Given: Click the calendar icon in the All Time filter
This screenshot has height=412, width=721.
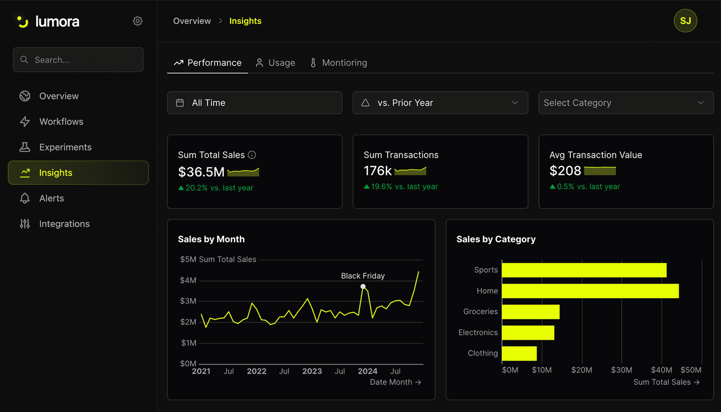Looking at the screenshot, I should pyautogui.click(x=180, y=103).
